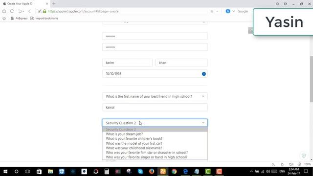
Task: Click the mute sound icon in status bar
Action: pos(291,164)
